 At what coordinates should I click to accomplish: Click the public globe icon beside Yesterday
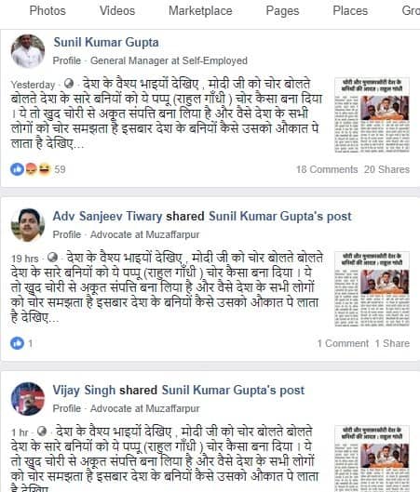coord(69,84)
